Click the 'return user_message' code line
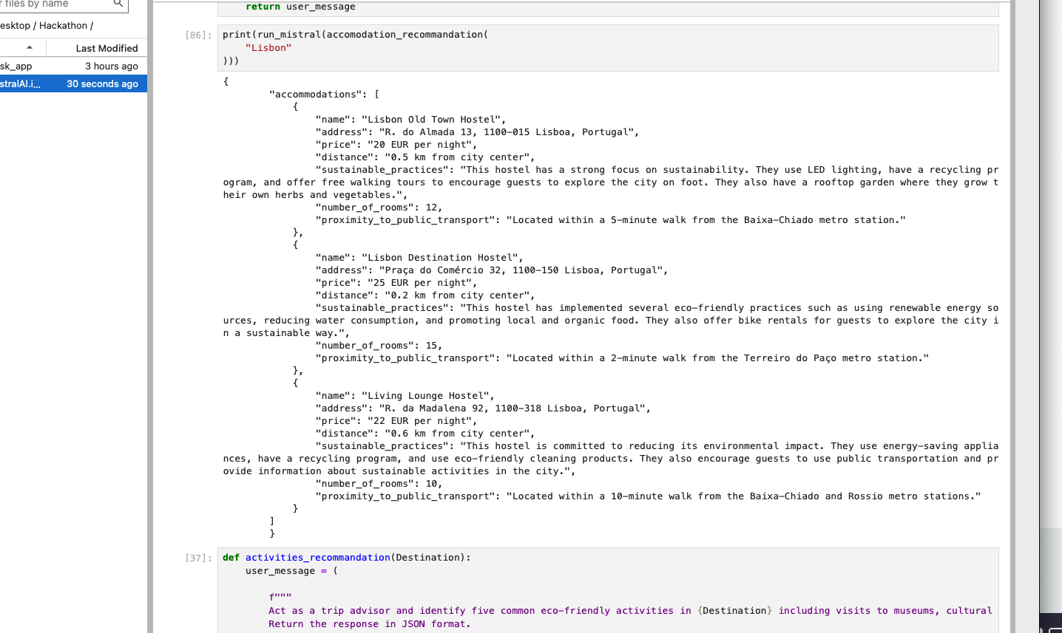1062x633 pixels. pos(300,7)
